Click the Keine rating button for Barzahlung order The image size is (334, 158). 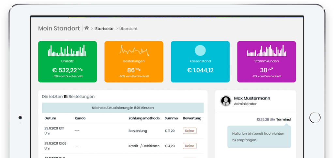[x=190, y=131]
